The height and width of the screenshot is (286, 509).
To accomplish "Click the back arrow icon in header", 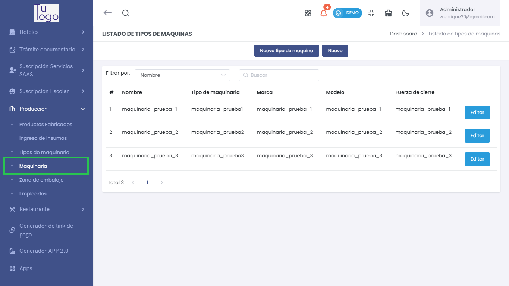I will (x=107, y=13).
